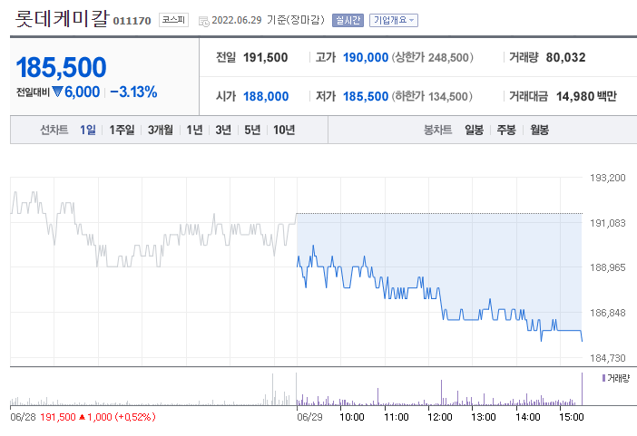
Task: Select the 1년 line chart tab
Action: pos(194,130)
